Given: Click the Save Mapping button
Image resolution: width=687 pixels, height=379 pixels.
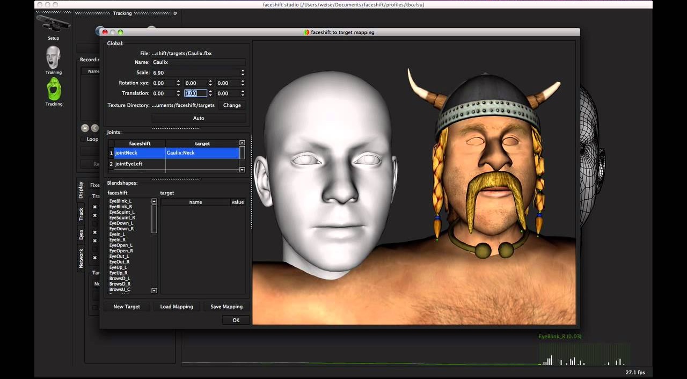Looking at the screenshot, I should [x=226, y=307].
